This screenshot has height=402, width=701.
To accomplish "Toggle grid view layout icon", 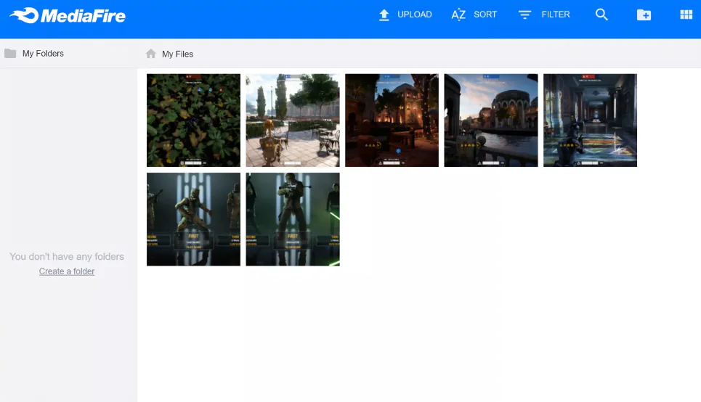I will click(686, 15).
